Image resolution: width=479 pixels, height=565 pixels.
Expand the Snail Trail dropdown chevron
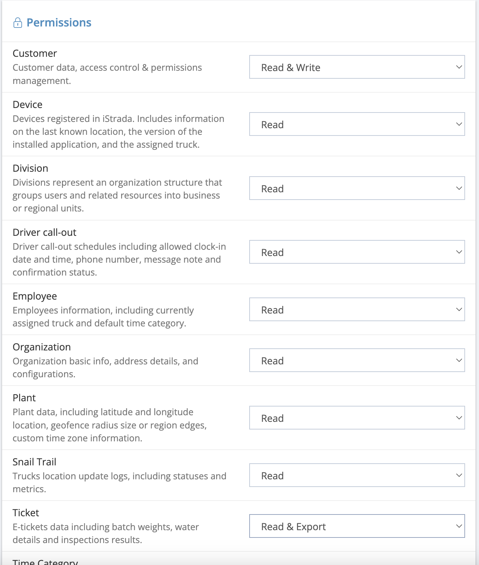(459, 475)
